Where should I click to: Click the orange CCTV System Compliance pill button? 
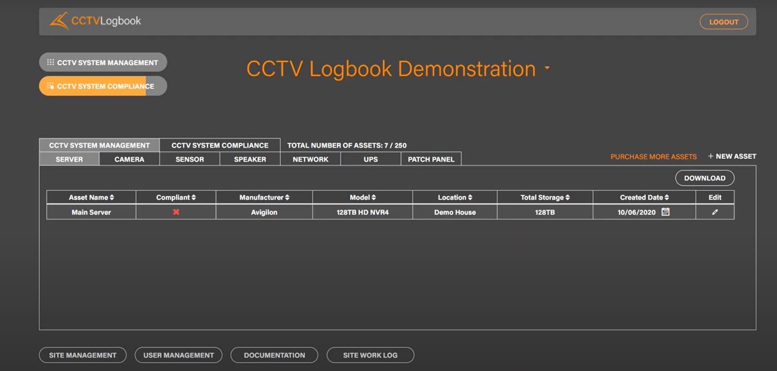(103, 86)
